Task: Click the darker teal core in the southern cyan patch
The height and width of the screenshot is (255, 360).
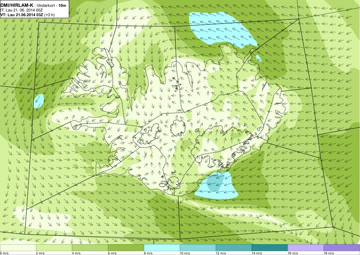Action: pyautogui.click(x=215, y=182)
